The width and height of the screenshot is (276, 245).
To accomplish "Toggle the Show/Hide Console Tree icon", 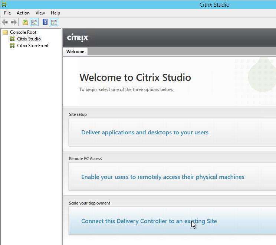I will pos(34,22).
